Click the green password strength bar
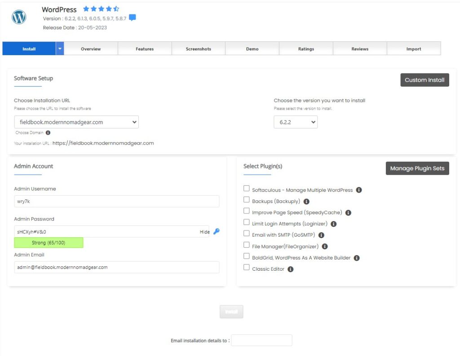Viewport: 460px width, 356px height. 49,243
